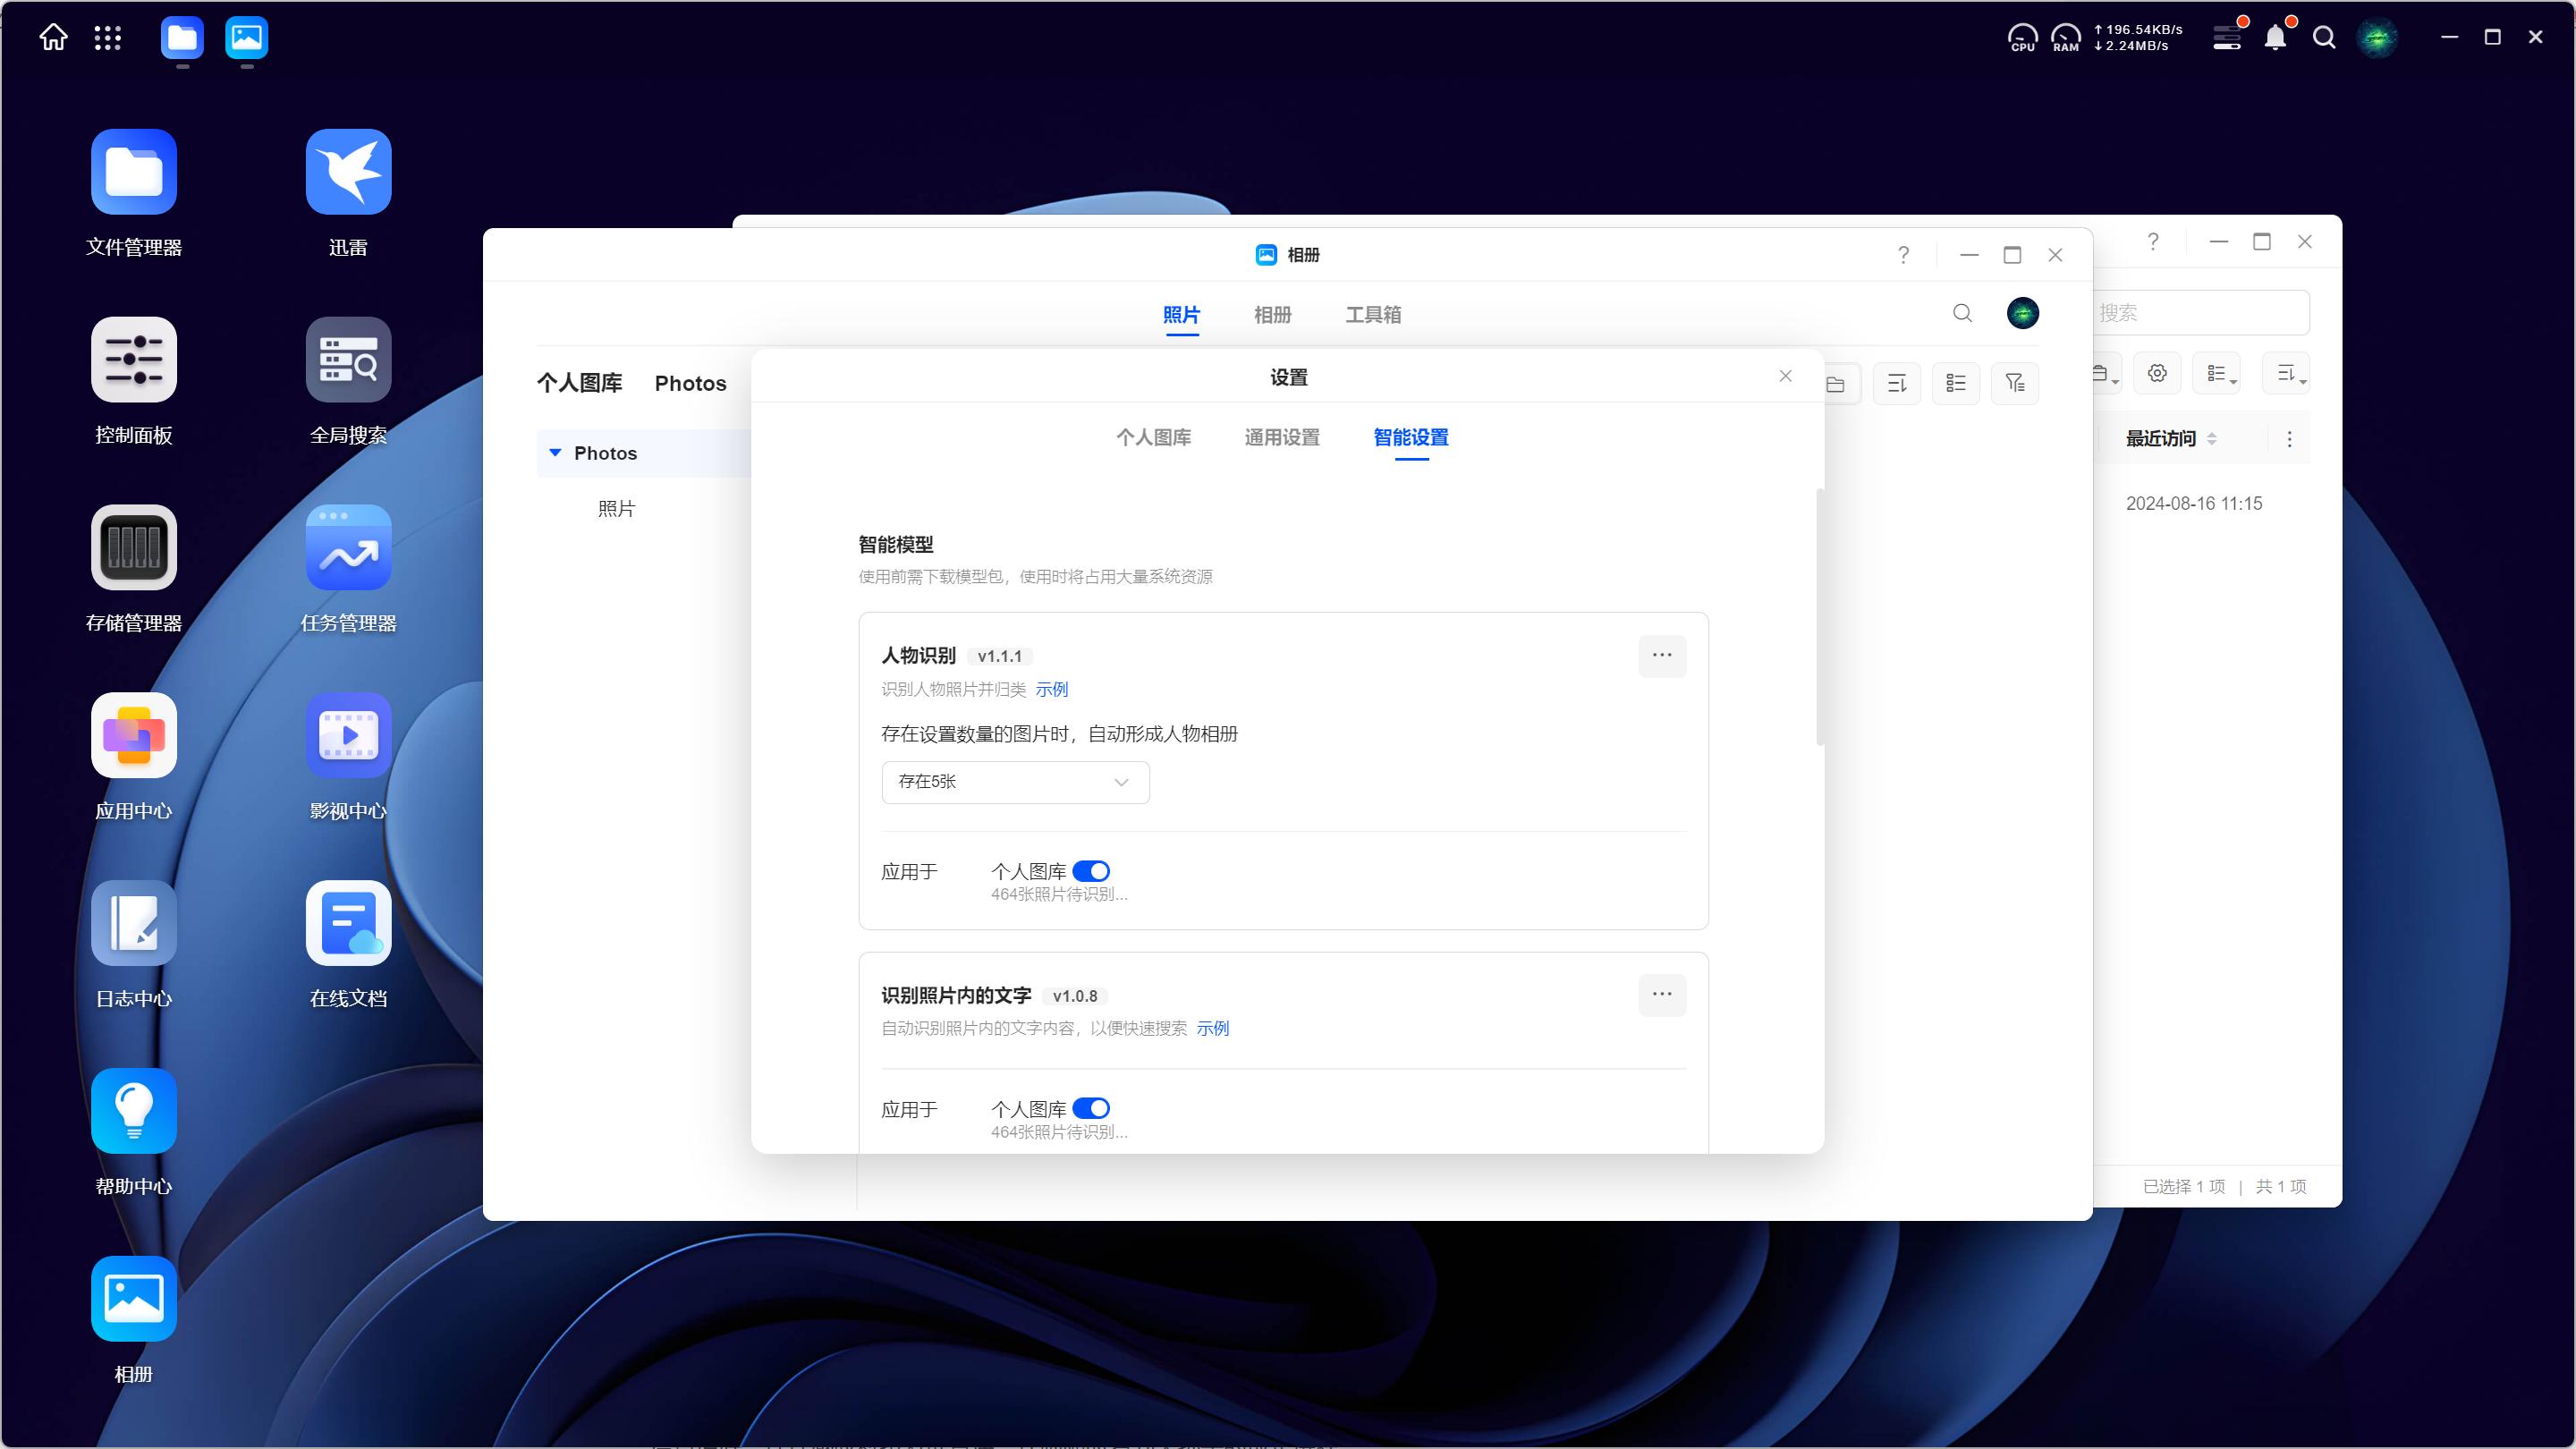Open the Video Center (影视中心) icon
Viewport: 2576px width, 1449px height.
(x=348, y=736)
